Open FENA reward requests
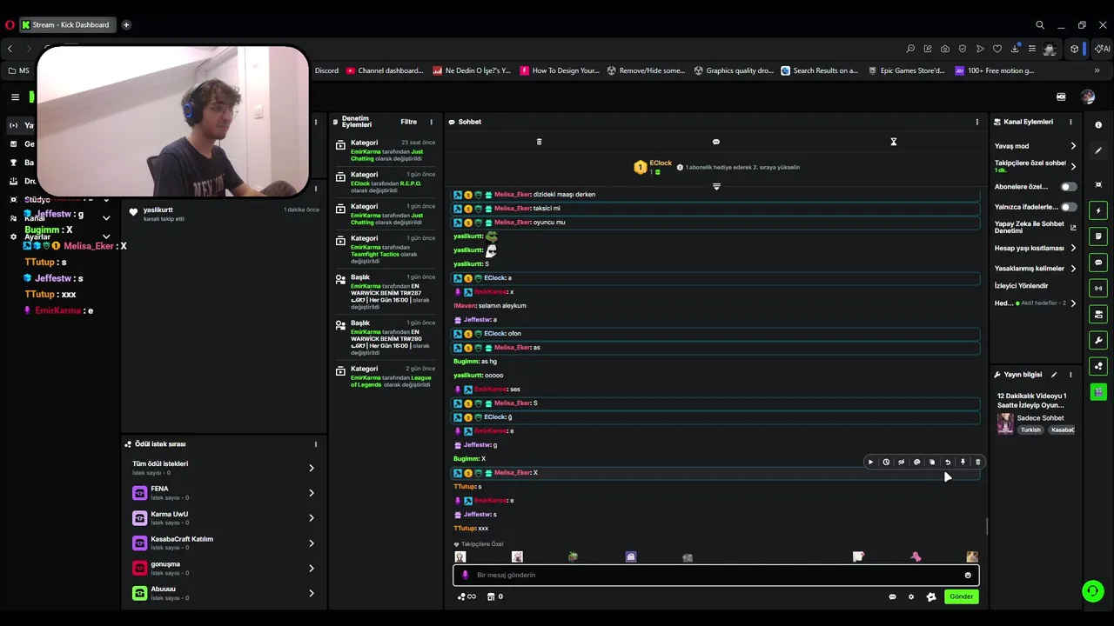Screen dimensions: 1114x626 pyautogui.click(x=225, y=493)
